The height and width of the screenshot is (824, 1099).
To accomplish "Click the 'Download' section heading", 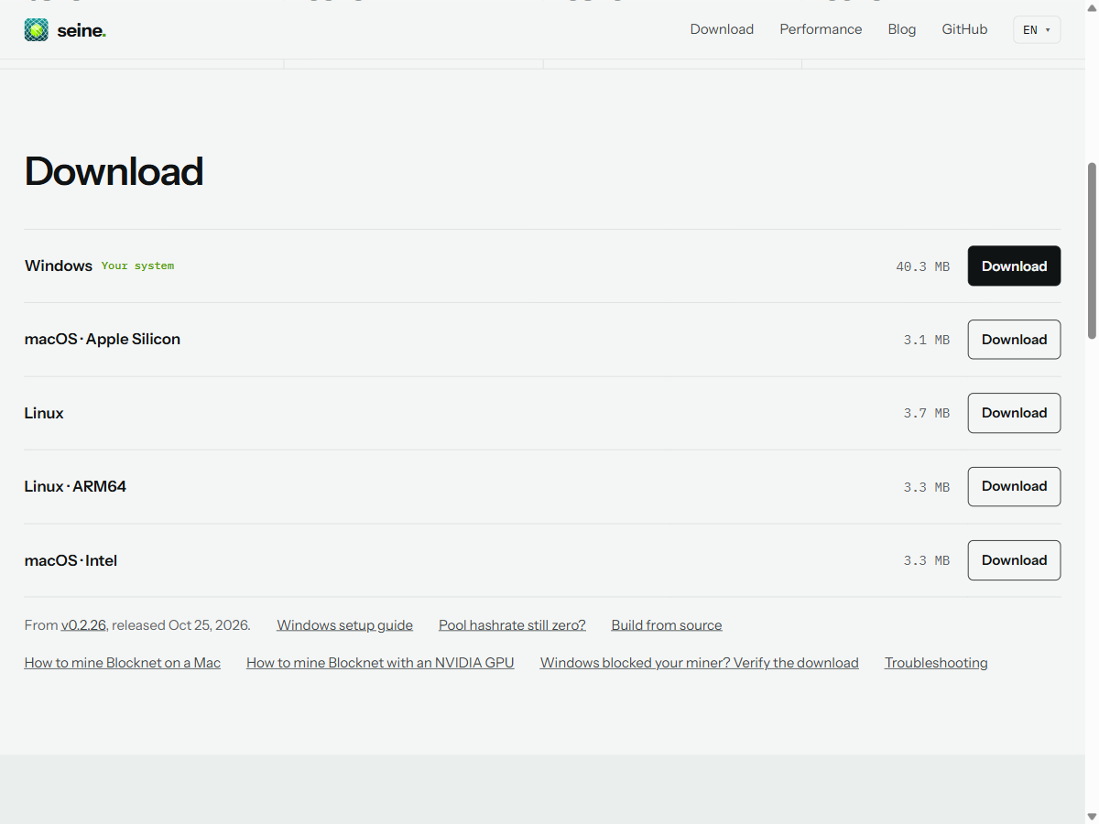I will [x=114, y=171].
